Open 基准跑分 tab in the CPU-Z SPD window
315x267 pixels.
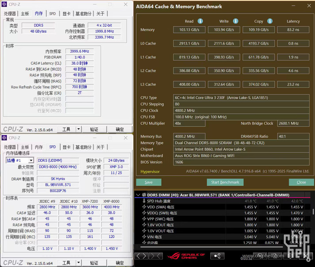pyautogui.click(x=83, y=147)
